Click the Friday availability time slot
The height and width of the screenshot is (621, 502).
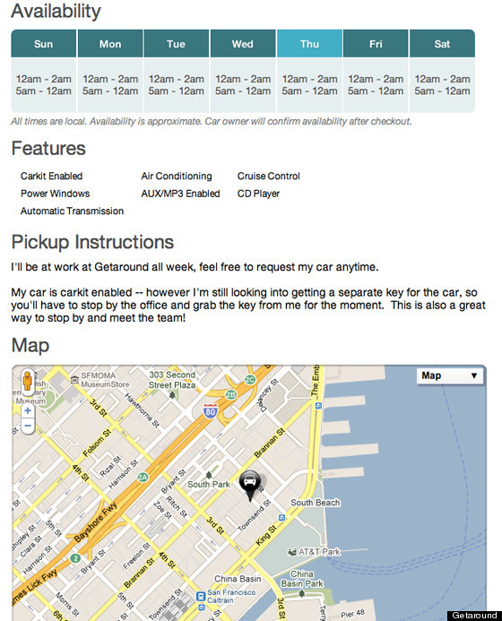point(376,85)
